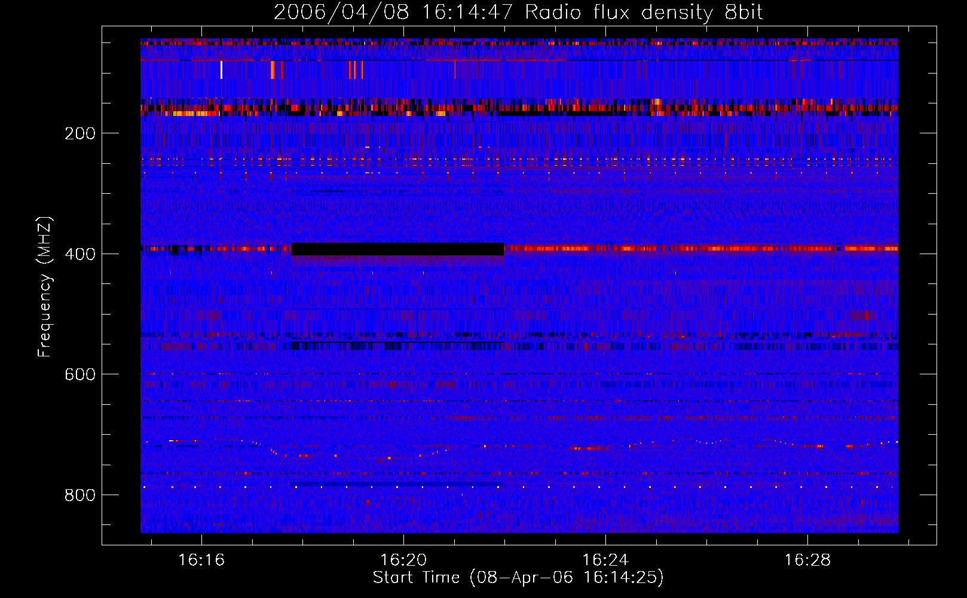The image size is (967, 598).
Task: Click the 16:16 time tick label
Action: [201, 560]
